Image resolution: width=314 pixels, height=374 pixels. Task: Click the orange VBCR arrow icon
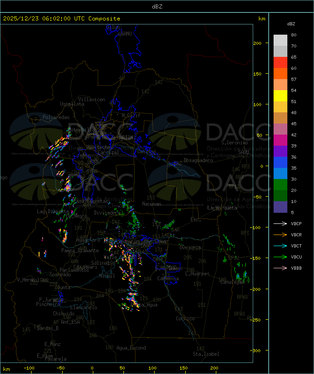280,235
